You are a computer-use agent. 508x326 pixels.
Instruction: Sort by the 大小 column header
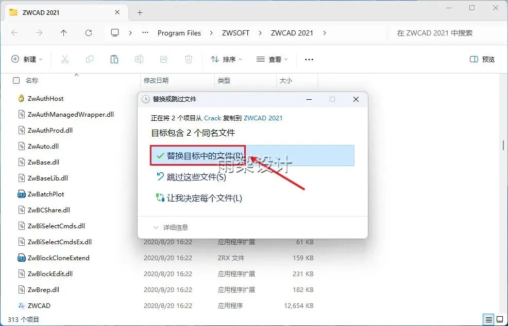[285, 81]
